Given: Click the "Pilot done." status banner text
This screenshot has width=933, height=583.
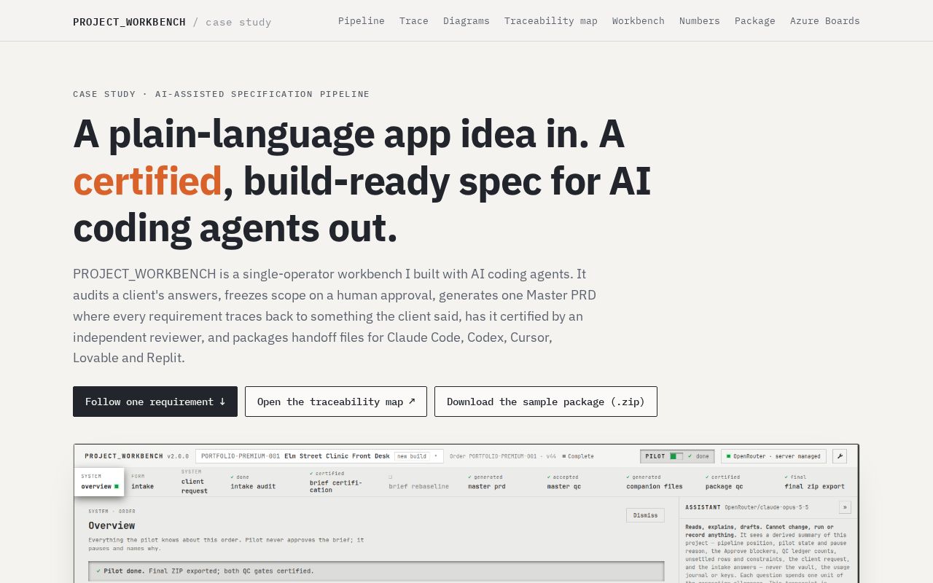Looking at the screenshot, I should tap(124, 571).
